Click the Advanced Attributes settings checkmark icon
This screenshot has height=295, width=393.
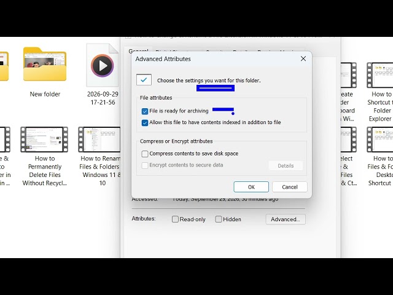pos(144,80)
